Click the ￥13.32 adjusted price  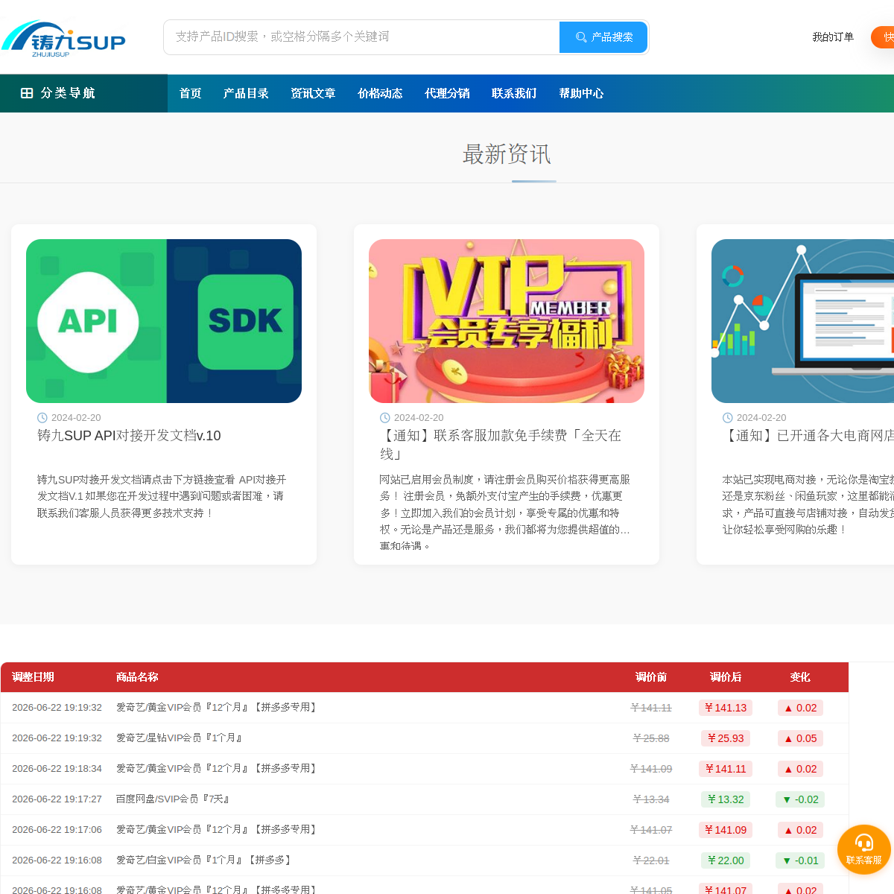[x=726, y=799]
